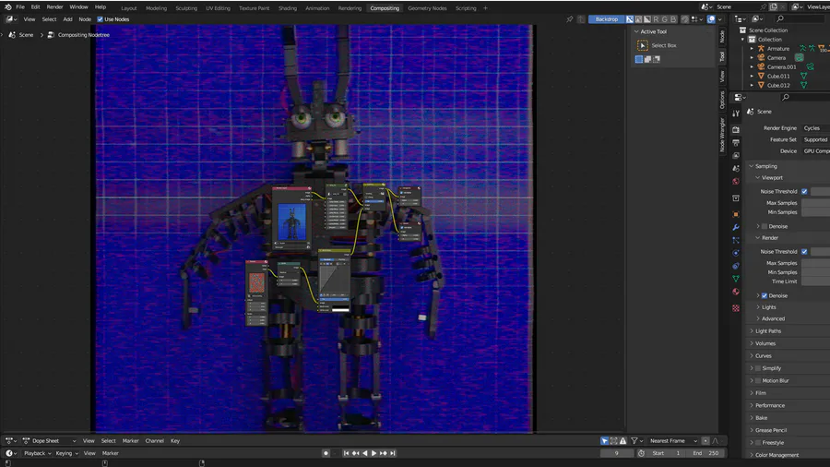The width and height of the screenshot is (830, 467).
Task: Click the current frame field showing 9
Action: (x=617, y=453)
